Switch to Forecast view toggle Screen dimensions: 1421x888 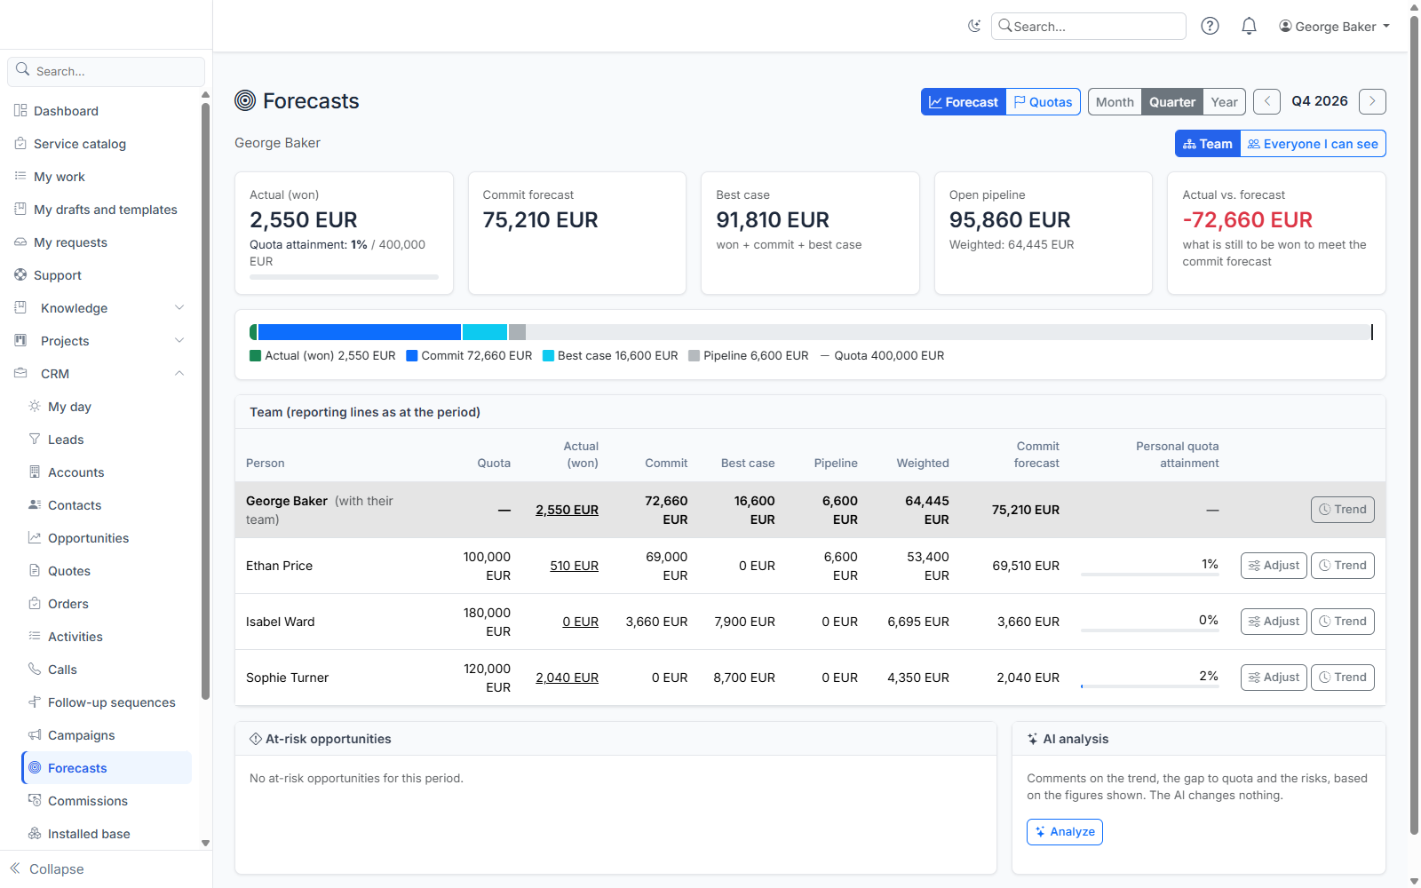pyautogui.click(x=964, y=102)
